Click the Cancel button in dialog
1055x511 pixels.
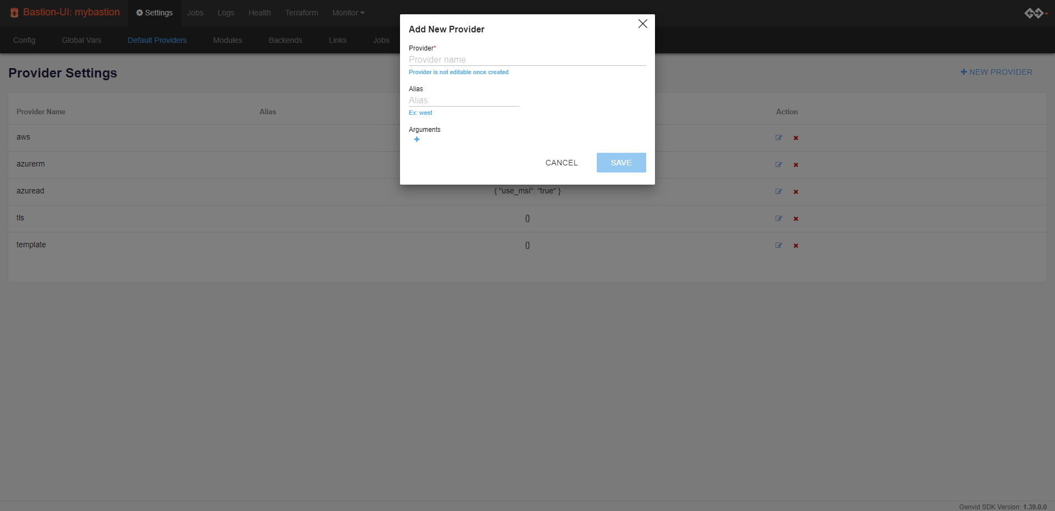coord(562,163)
